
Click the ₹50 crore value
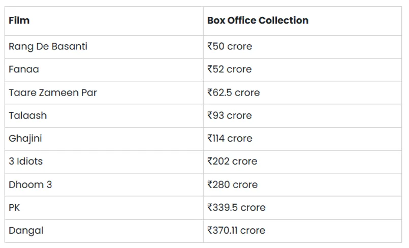pos(230,47)
